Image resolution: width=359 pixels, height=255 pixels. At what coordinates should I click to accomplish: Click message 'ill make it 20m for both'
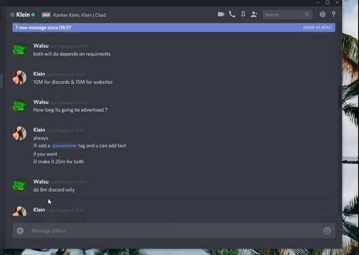point(58,162)
